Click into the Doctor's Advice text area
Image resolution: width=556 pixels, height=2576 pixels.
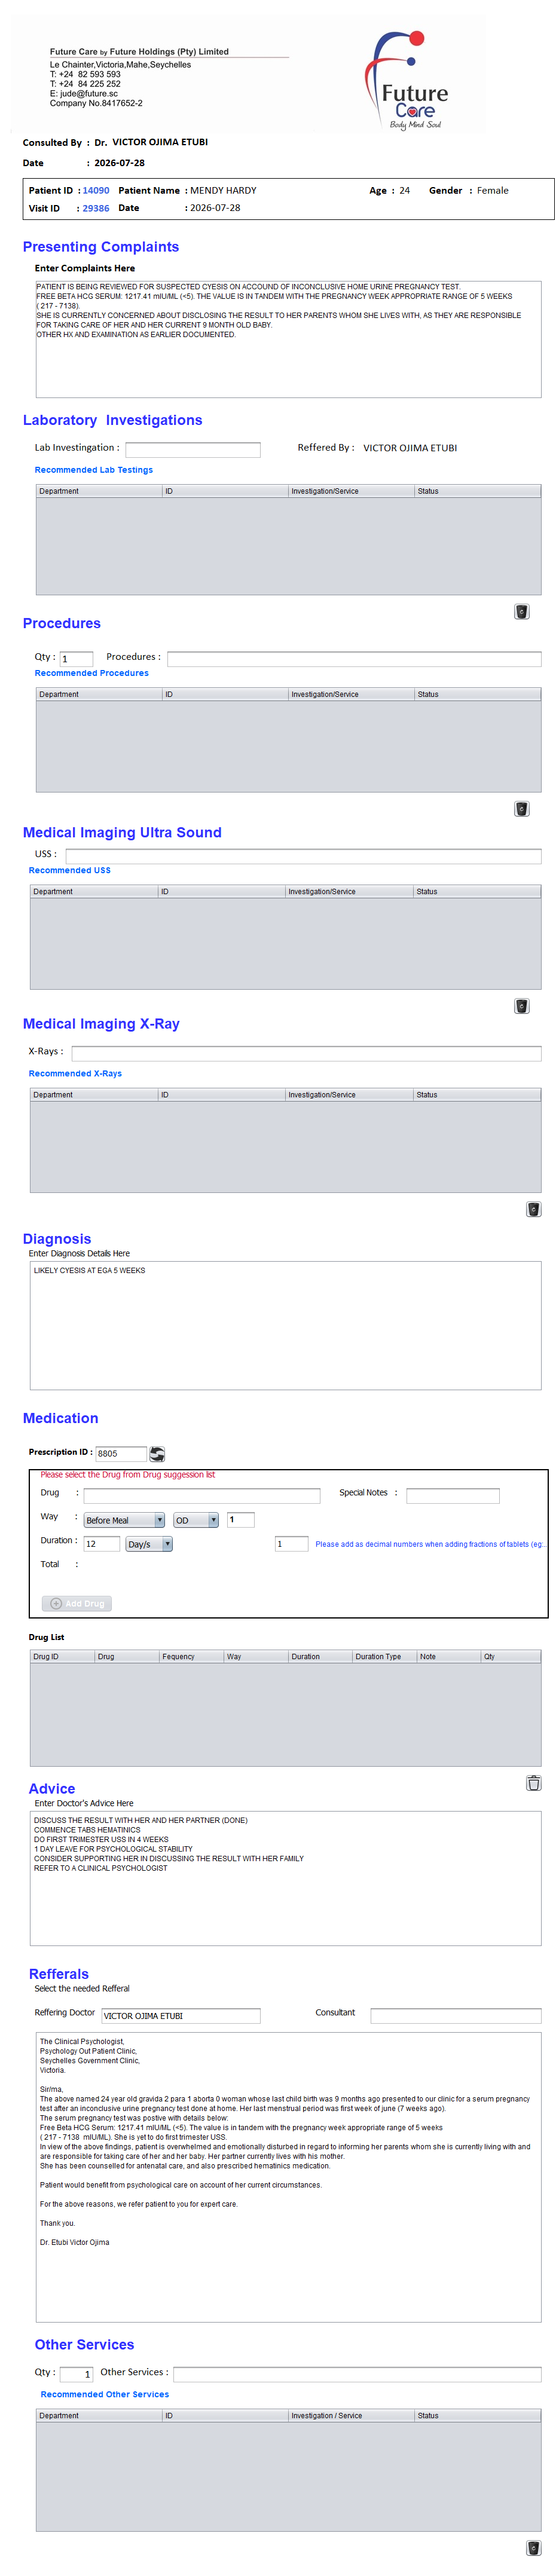pos(286,1878)
